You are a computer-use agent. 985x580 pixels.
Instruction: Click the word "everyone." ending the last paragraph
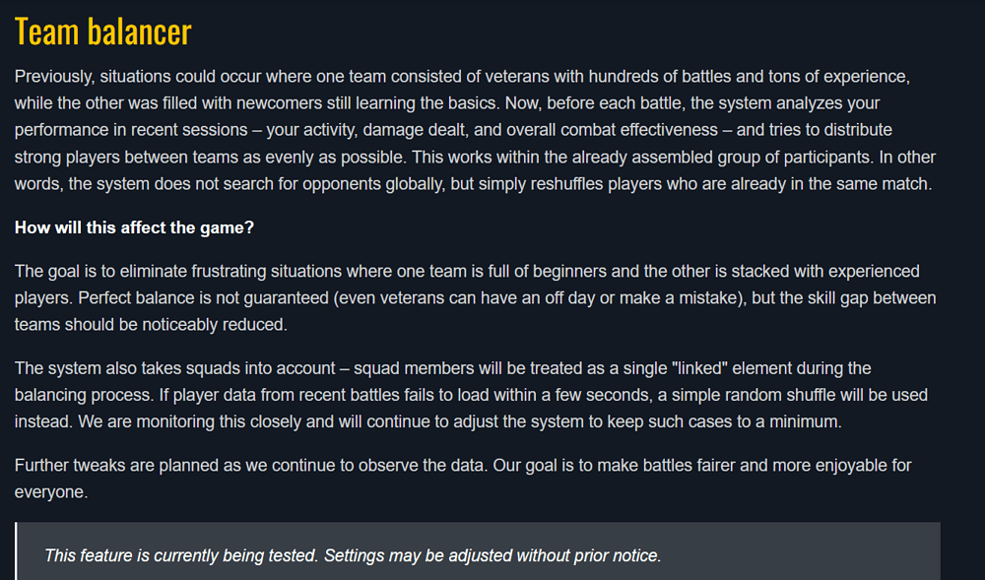click(51, 491)
